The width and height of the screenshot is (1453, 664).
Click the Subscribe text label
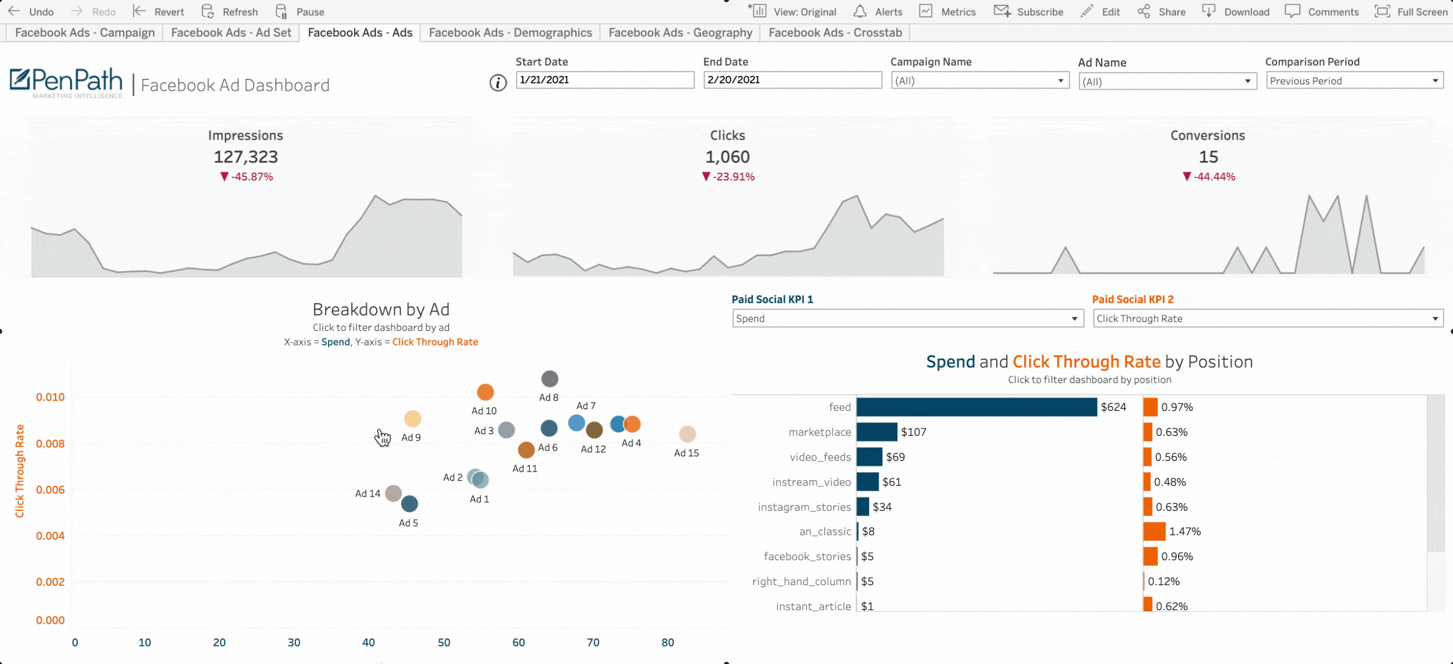click(1040, 12)
